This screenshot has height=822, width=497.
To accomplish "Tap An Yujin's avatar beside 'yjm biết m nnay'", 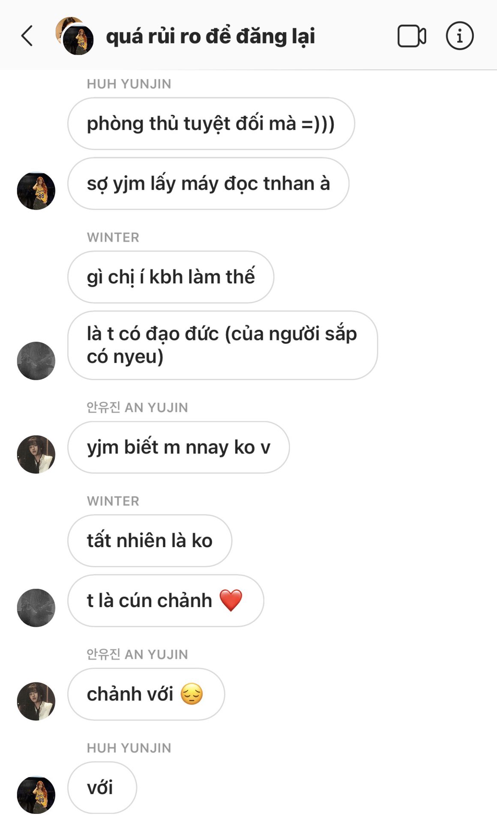I will click(x=36, y=454).
